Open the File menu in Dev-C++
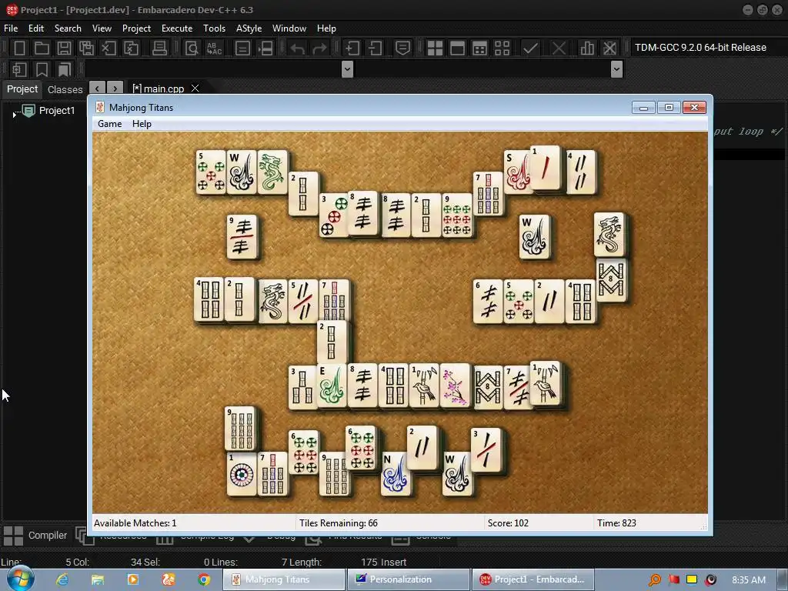 pos(11,28)
